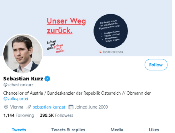
Task: Click the blue verified badge icon
Action: (47, 79)
